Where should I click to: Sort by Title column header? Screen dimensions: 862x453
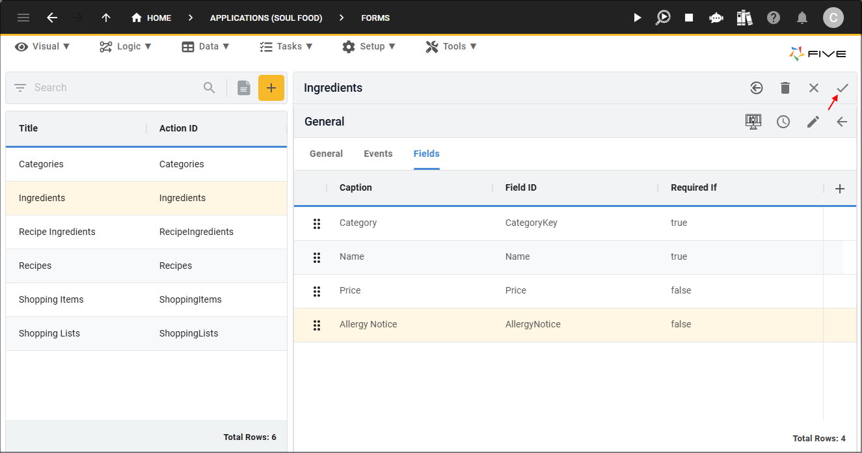(29, 128)
